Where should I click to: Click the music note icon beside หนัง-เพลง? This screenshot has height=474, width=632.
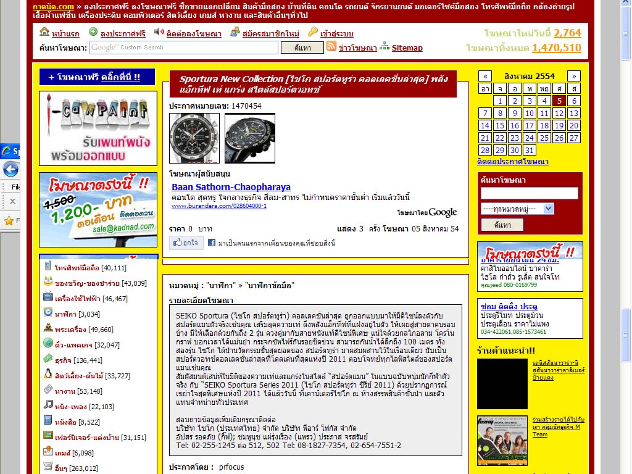tap(48, 404)
